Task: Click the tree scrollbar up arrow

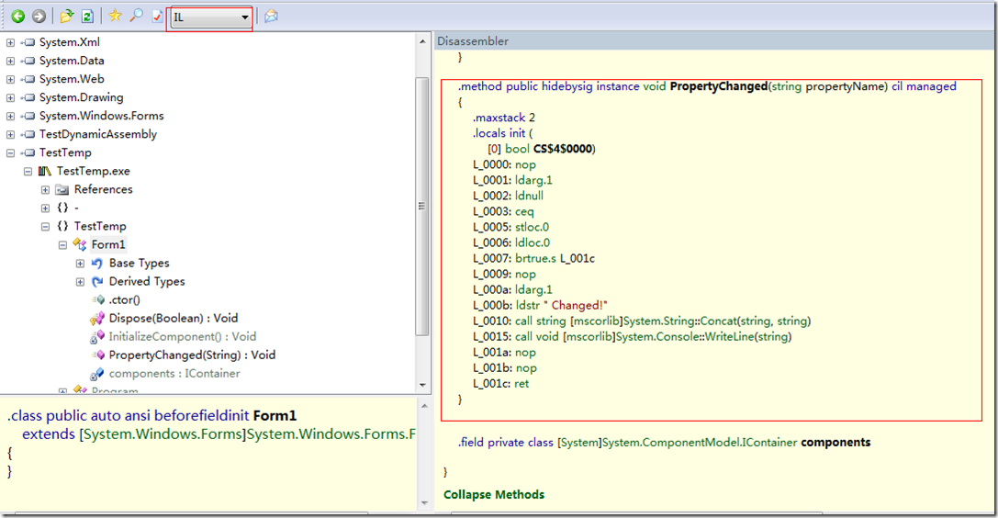Action: [x=422, y=41]
